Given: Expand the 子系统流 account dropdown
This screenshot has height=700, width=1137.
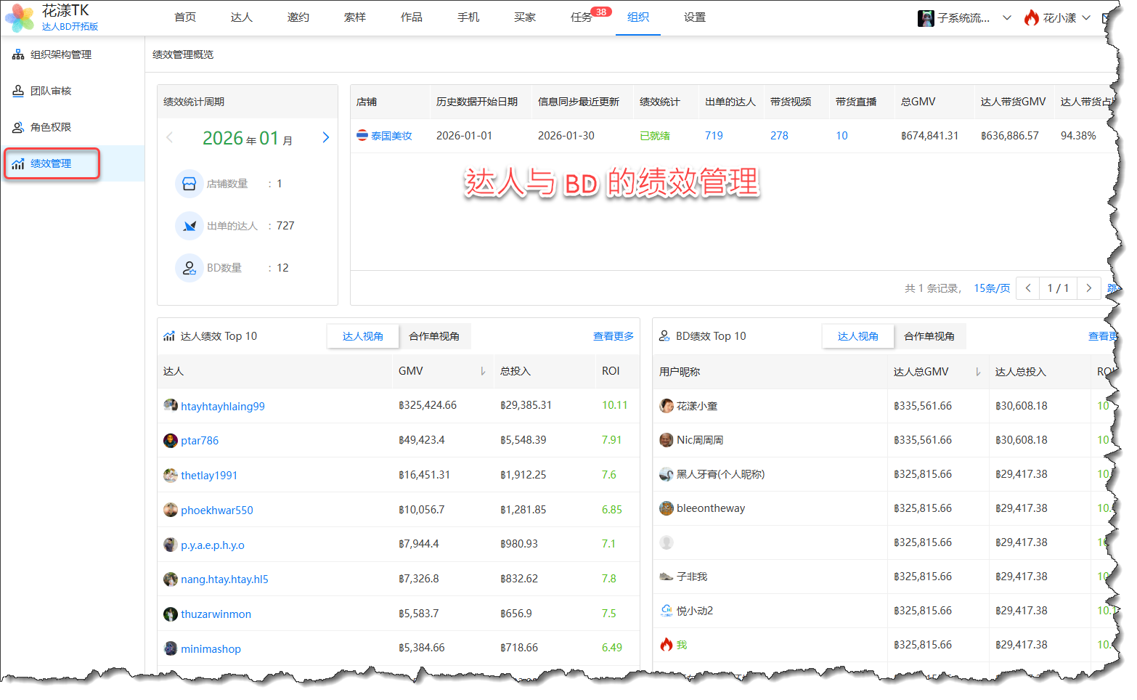Looking at the screenshot, I should point(1006,18).
